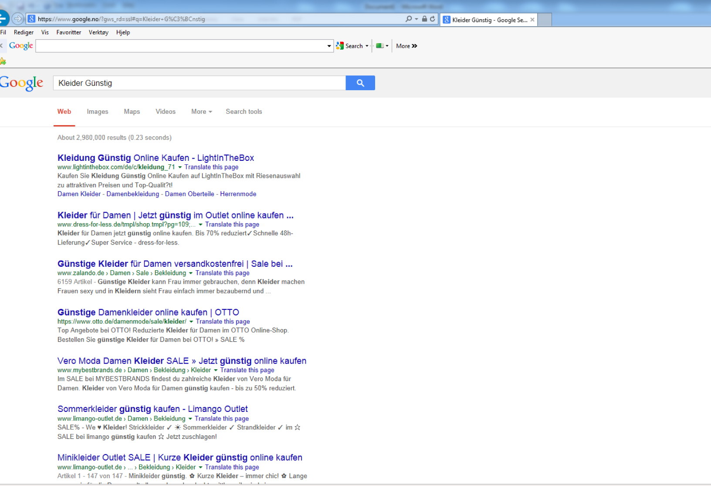Click the green toolbar icon beside Search

(x=379, y=46)
